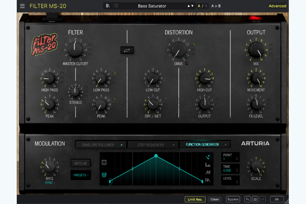Click the Stereo knob
The image size is (306, 204).
[75, 92]
